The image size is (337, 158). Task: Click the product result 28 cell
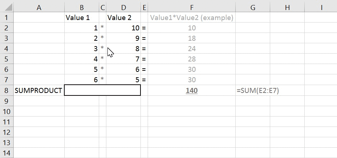click(191, 59)
